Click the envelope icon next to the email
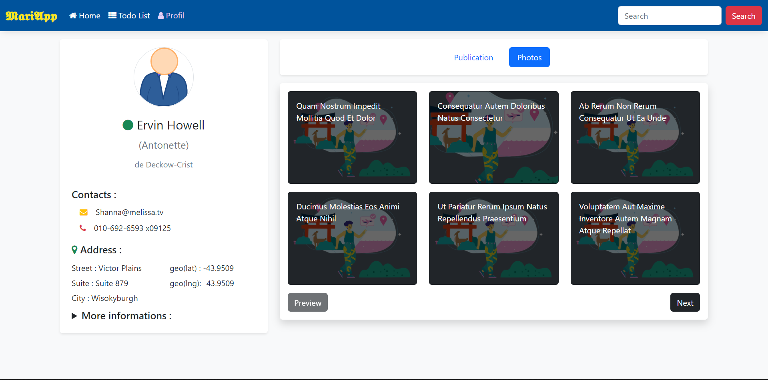768x380 pixels. pos(83,212)
